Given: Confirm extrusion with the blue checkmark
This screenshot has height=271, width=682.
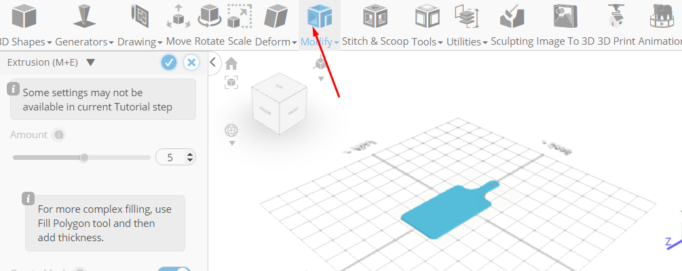Looking at the screenshot, I should [x=169, y=62].
